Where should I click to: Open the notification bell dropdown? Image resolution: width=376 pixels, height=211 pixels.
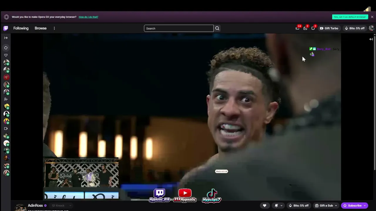point(278,205)
